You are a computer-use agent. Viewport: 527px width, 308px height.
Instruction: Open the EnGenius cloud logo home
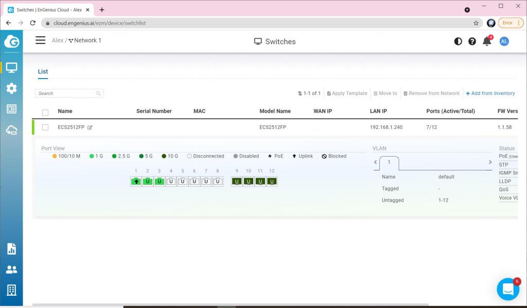[11, 42]
